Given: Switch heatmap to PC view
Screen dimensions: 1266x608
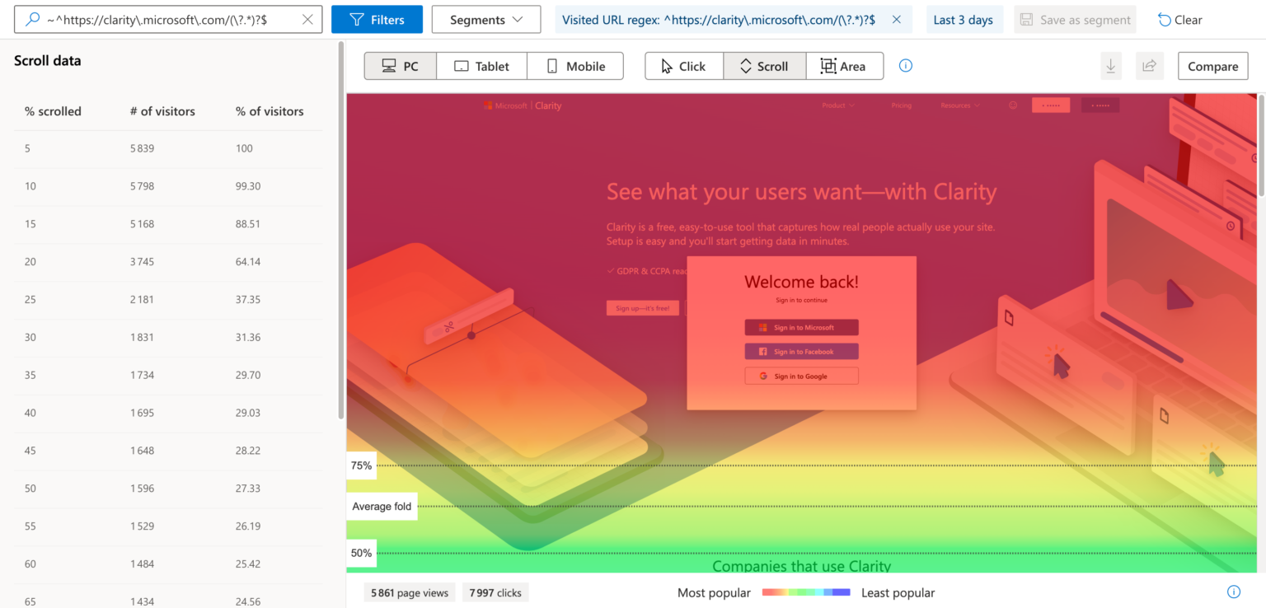Looking at the screenshot, I should [x=400, y=66].
